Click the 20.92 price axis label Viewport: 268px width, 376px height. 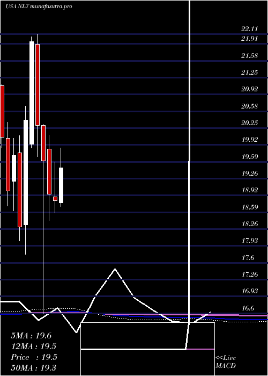[x=250, y=89]
